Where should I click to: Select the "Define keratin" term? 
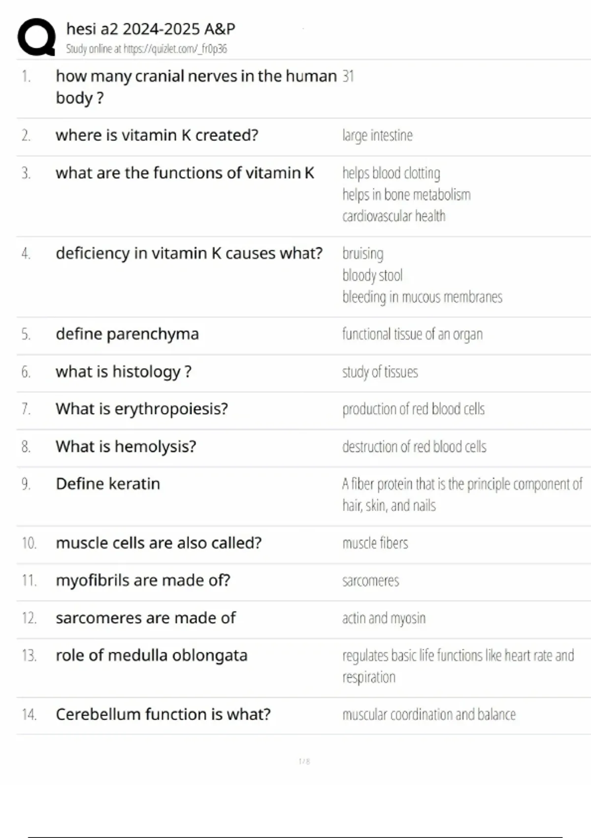coord(108,484)
